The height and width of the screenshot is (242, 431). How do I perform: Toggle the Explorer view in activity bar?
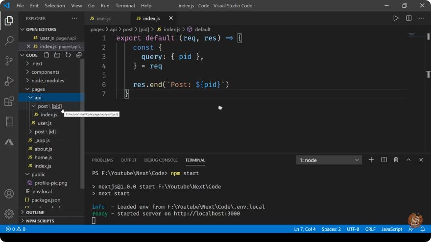pyautogui.click(x=9, y=21)
